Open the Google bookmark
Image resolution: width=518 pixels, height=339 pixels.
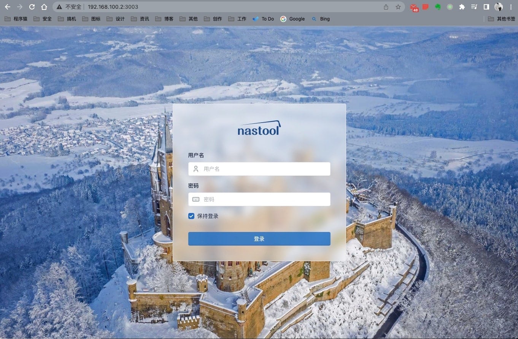click(x=292, y=19)
